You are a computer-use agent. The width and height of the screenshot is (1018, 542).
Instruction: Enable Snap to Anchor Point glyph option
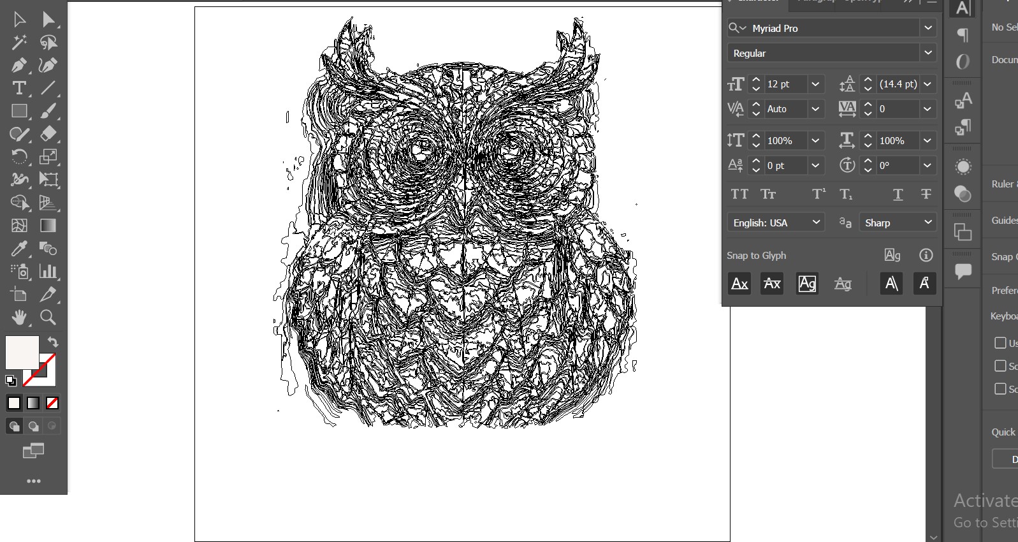click(x=924, y=284)
